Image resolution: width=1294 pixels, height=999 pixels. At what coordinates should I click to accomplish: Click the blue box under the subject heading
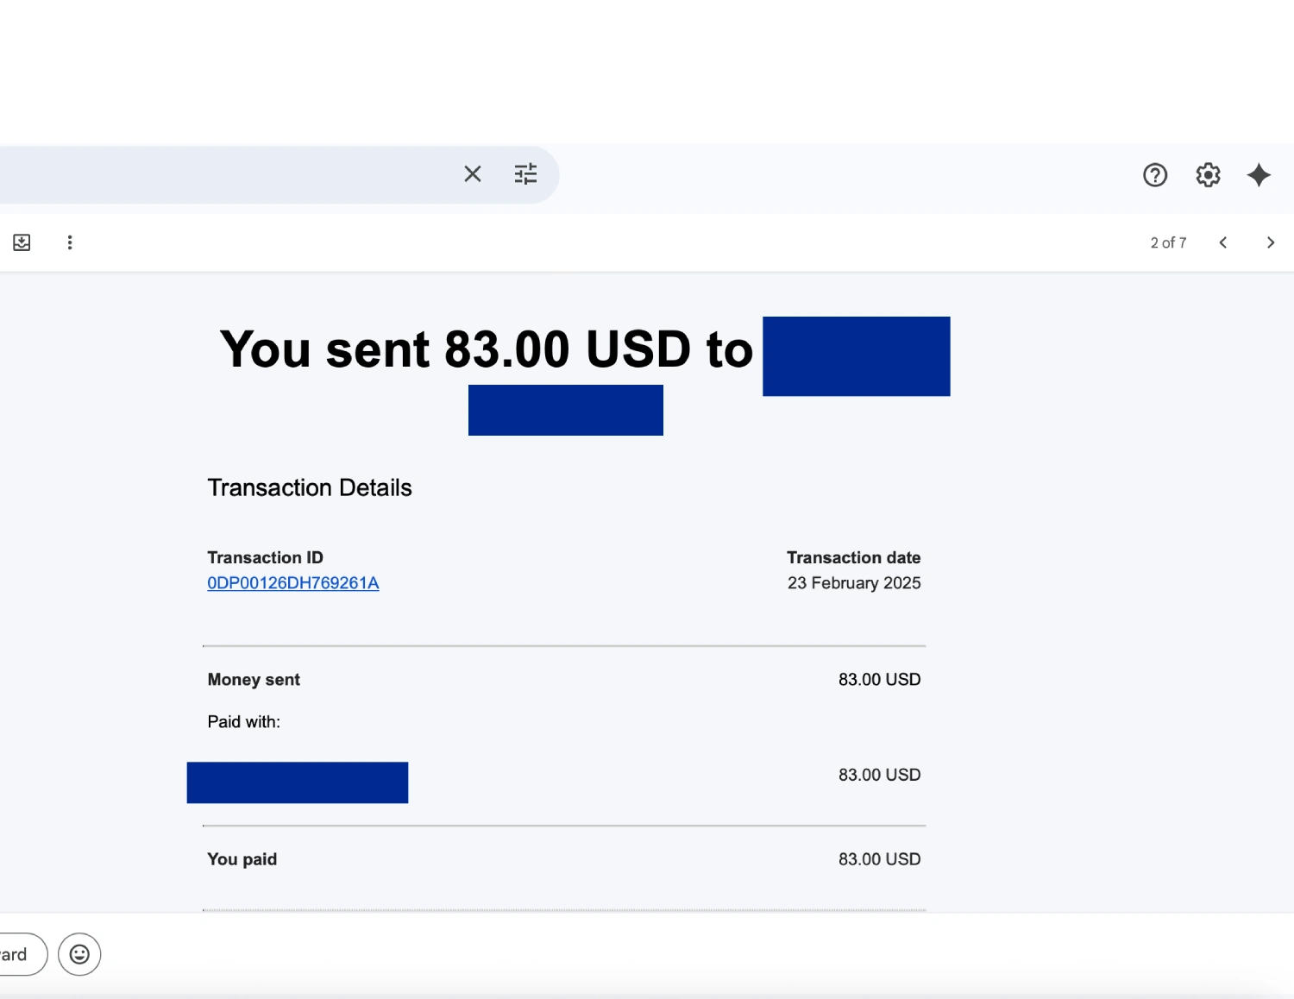[x=565, y=411]
